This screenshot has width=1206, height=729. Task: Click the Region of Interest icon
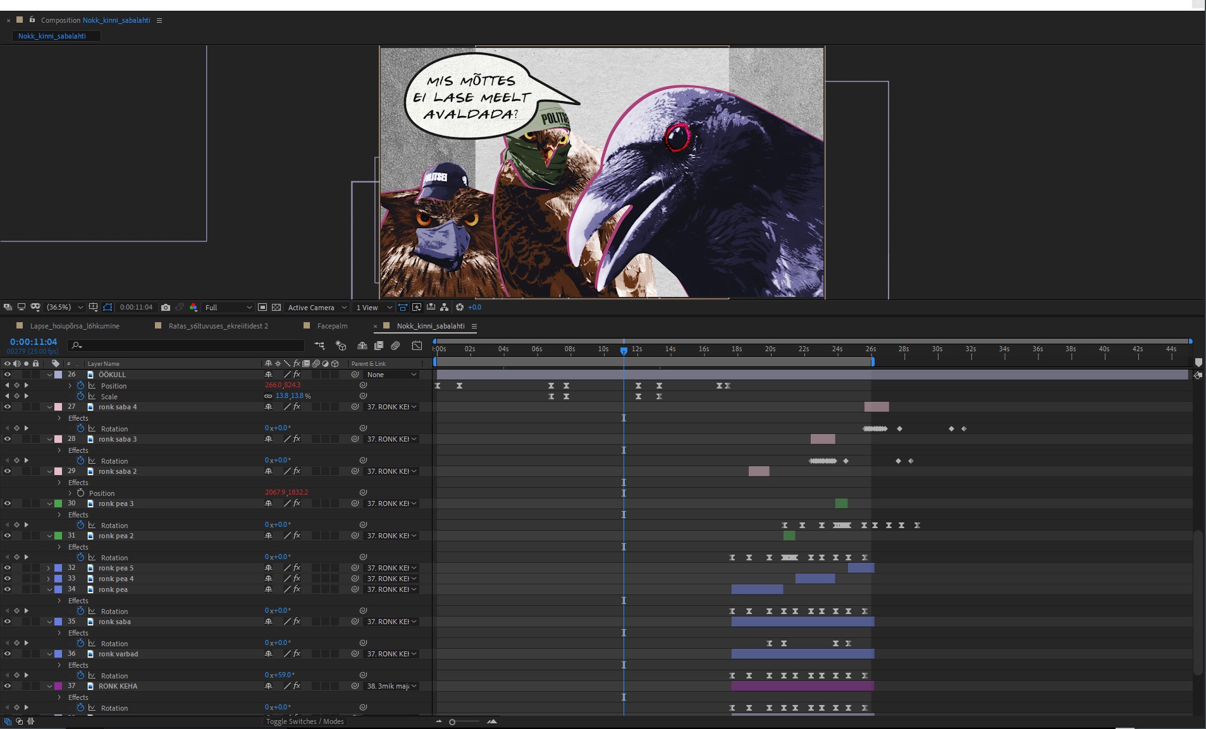pyautogui.click(x=262, y=308)
